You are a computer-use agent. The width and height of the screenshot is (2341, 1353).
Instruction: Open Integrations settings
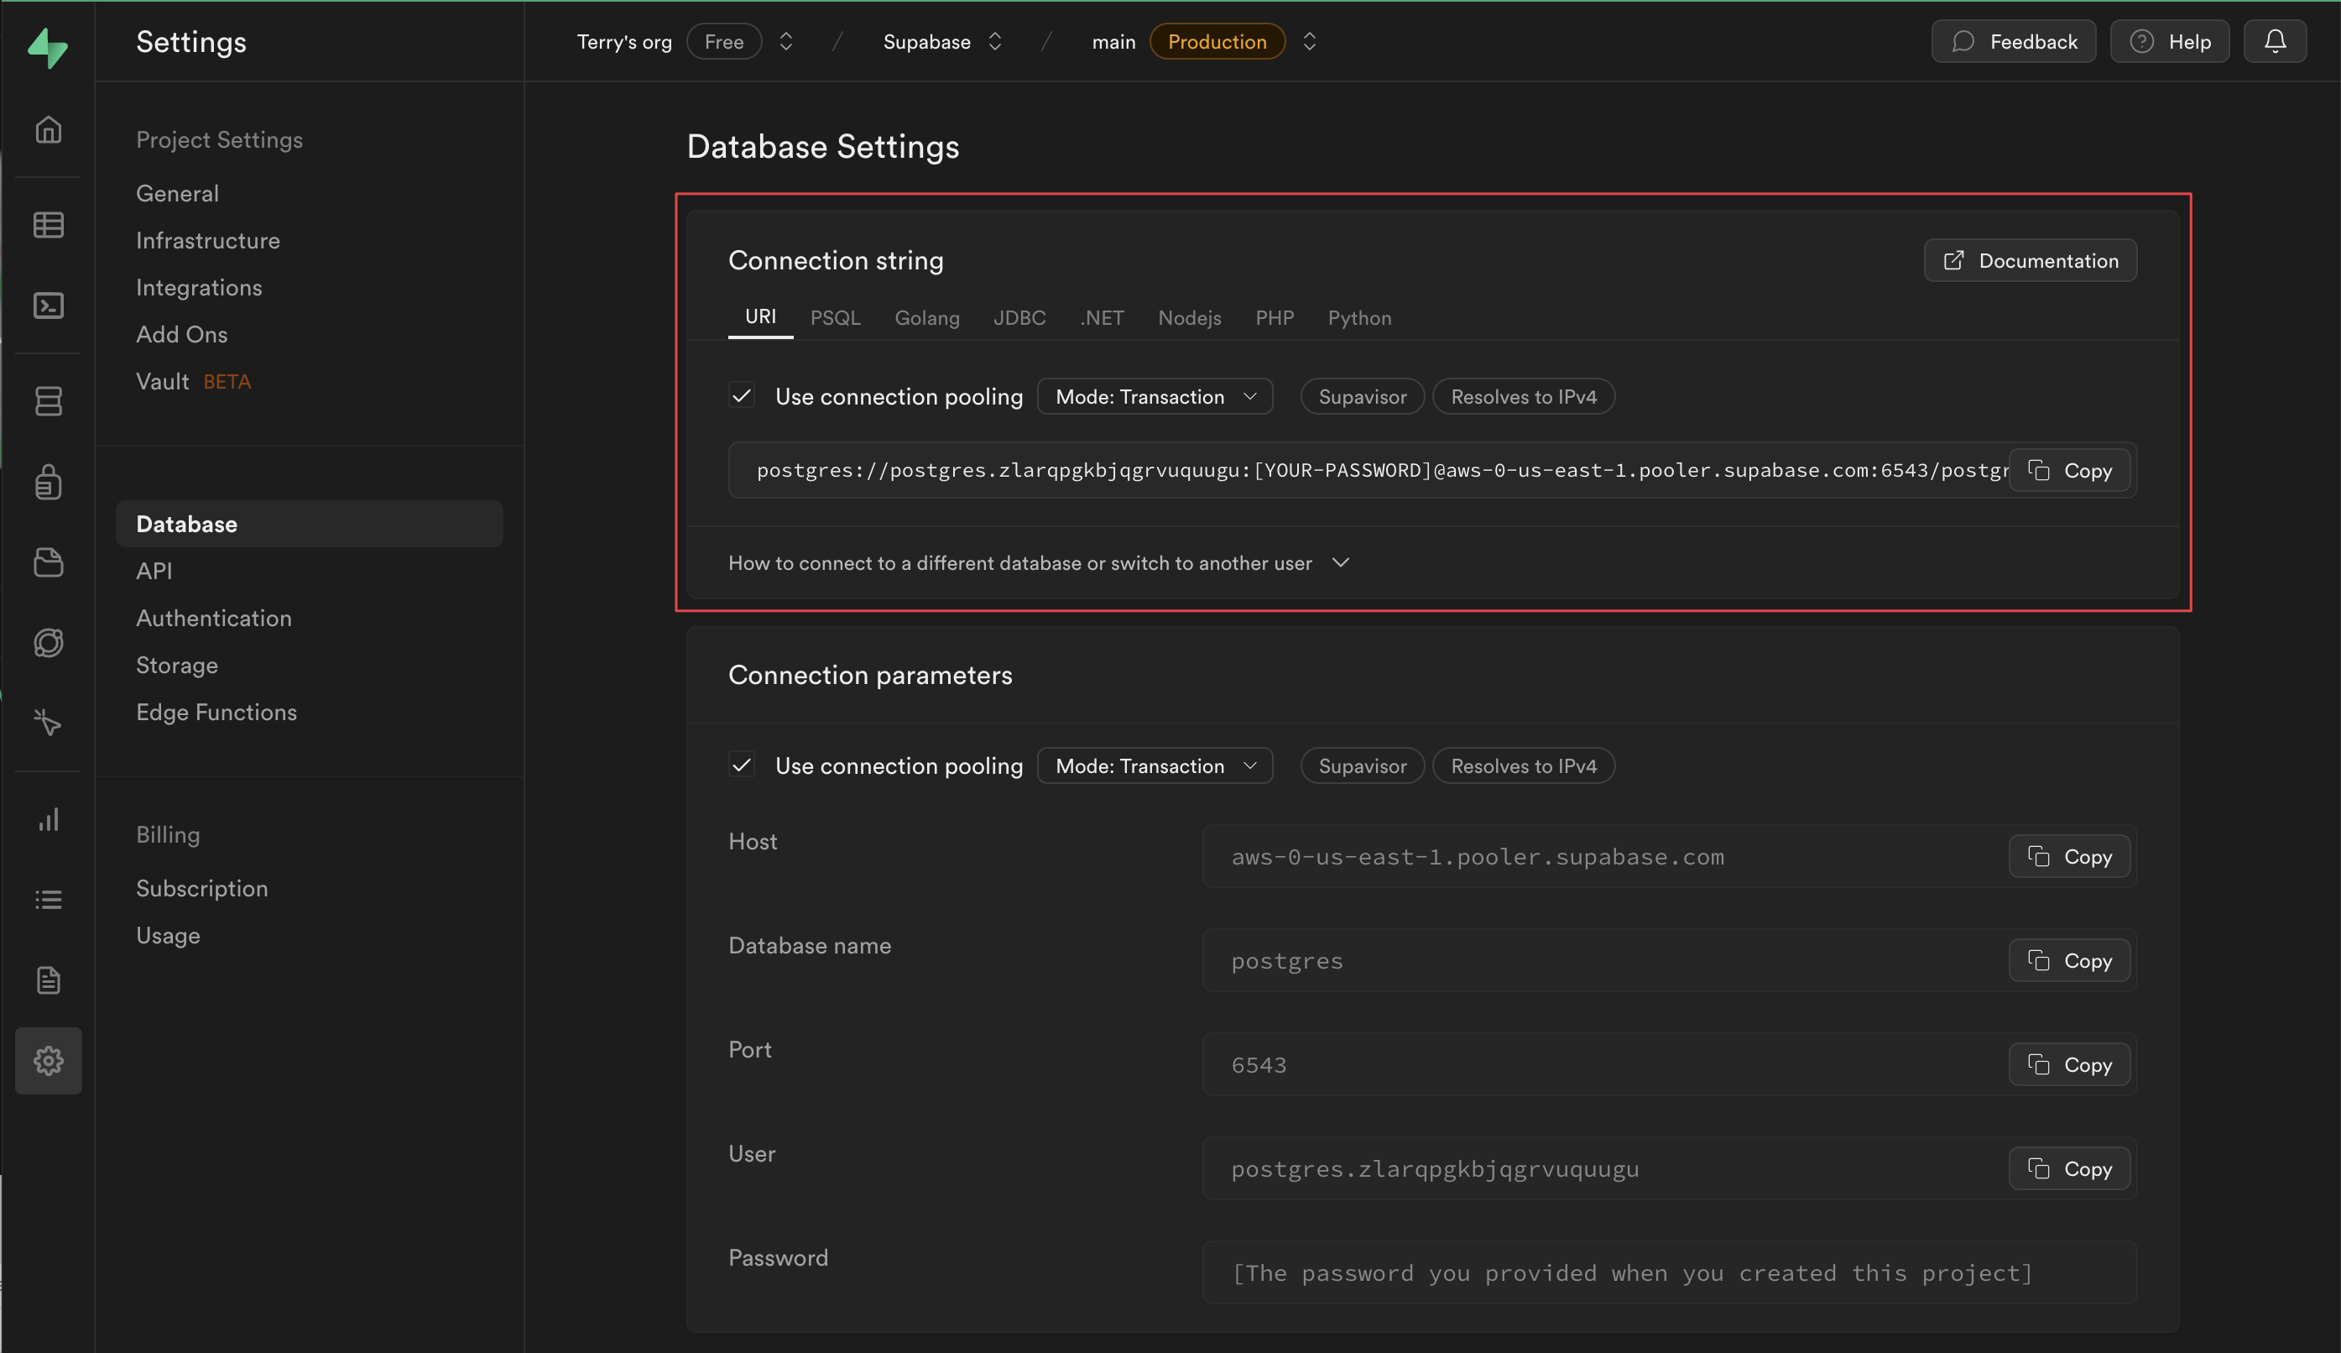199,287
